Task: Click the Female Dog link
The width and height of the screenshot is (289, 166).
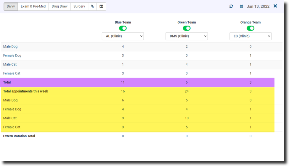Action: tap(12, 56)
